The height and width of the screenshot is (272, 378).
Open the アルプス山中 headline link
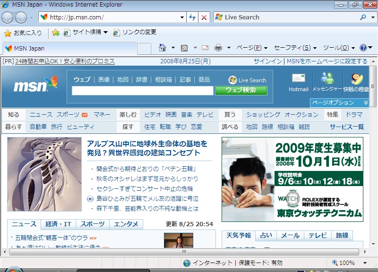pyautogui.click(x=147, y=148)
